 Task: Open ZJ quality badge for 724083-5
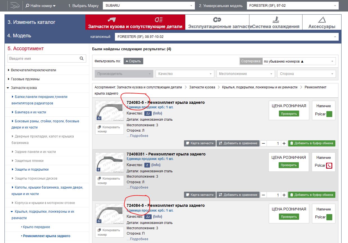pyautogui.click(x=148, y=113)
